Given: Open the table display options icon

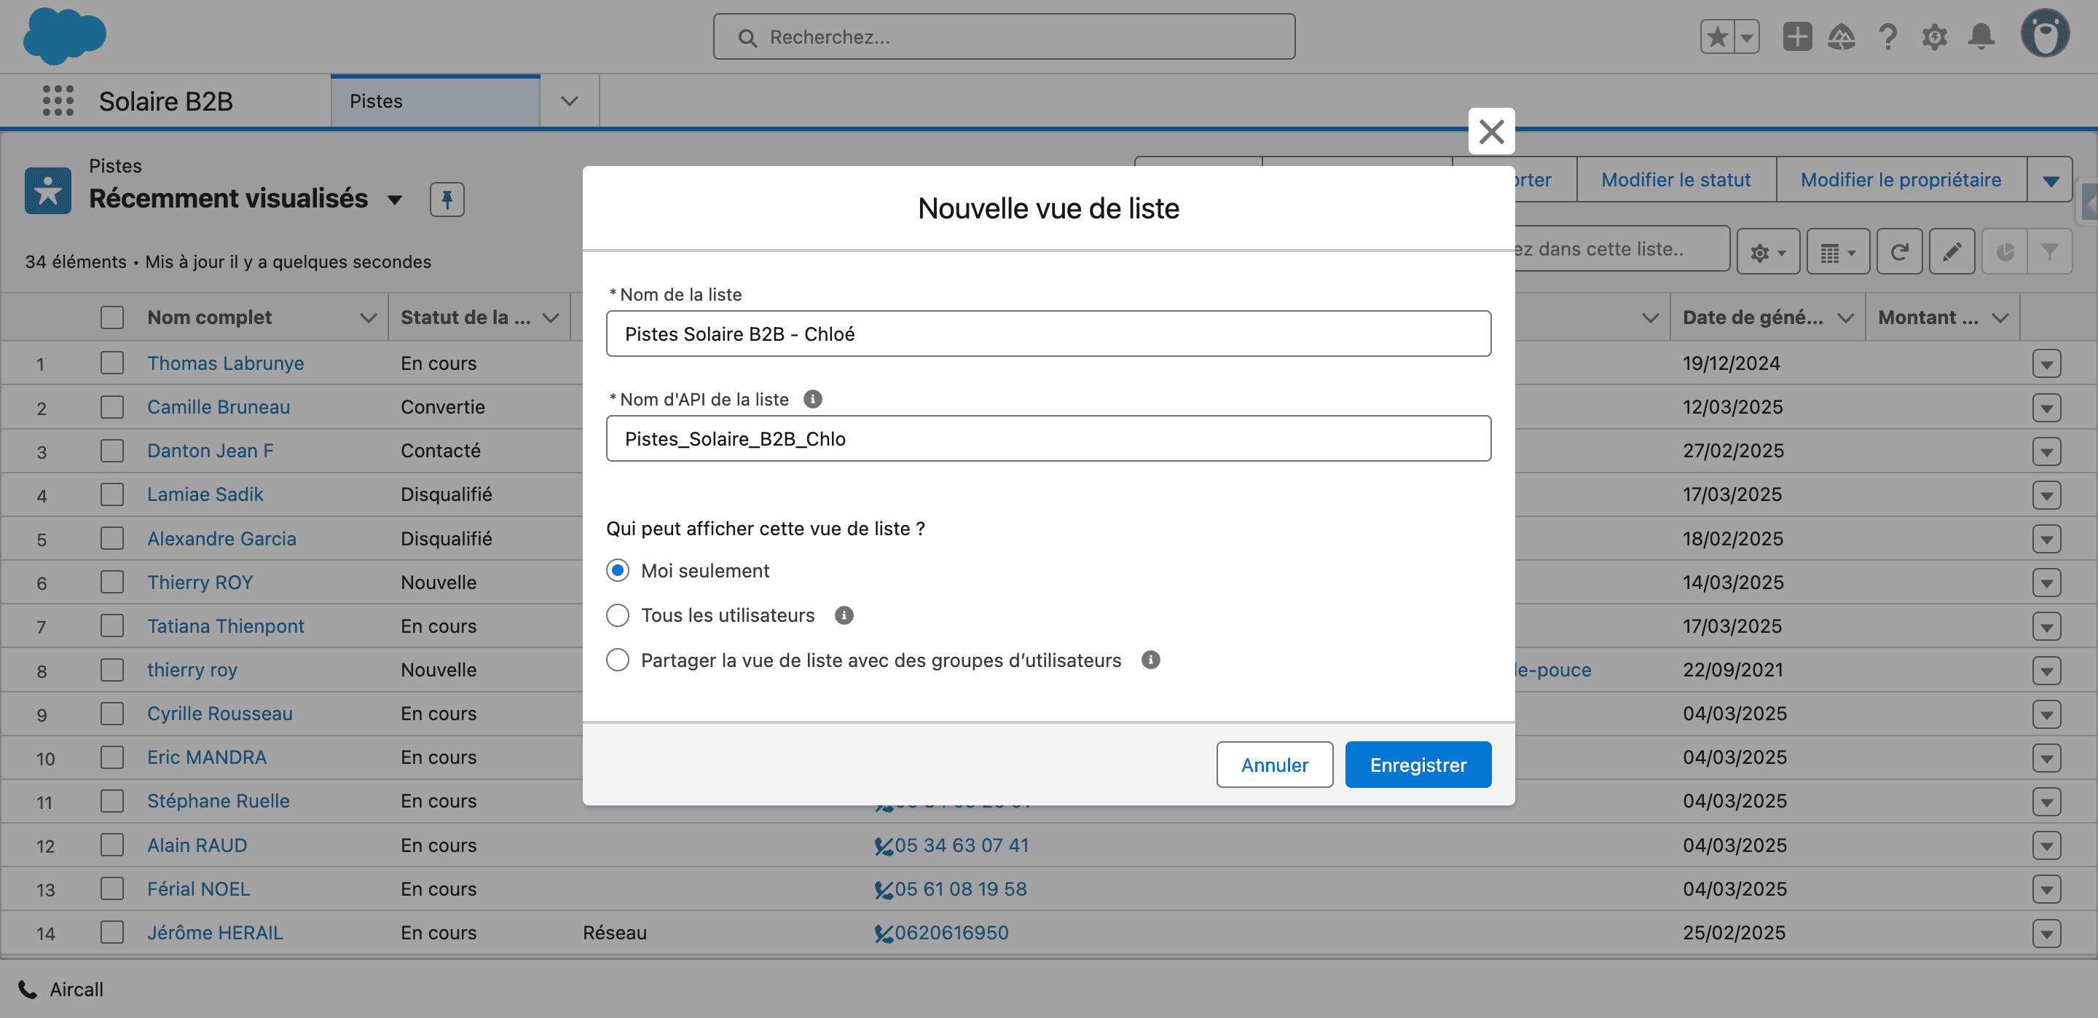Looking at the screenshot, I should (x=1837, y=253).
